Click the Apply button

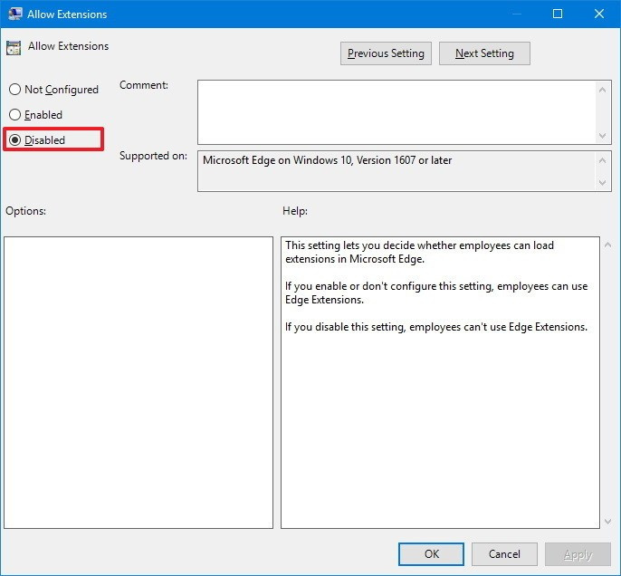click(578, 554)
